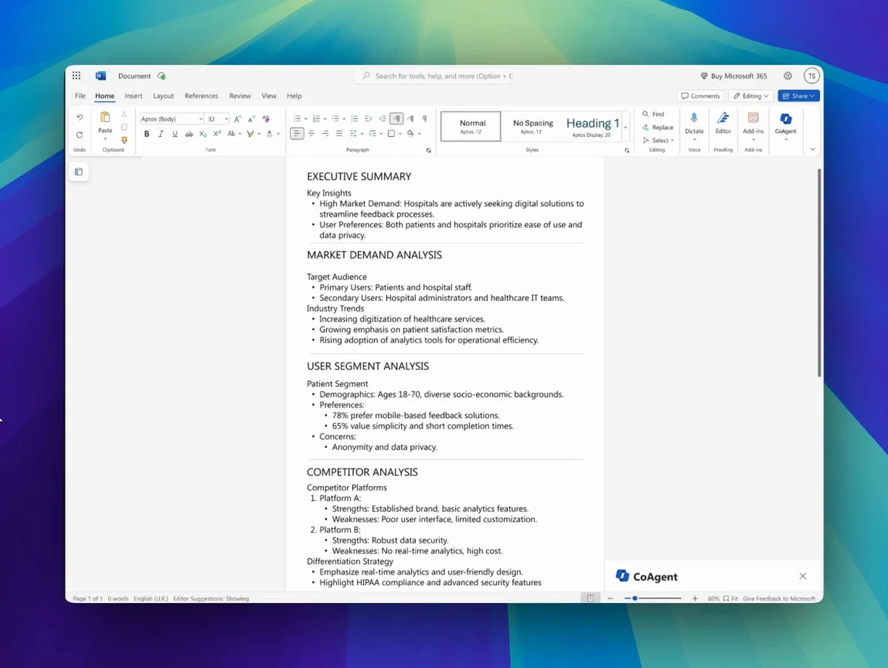Switch to the Review tab
Image resolution: width=888 pixels, height=668 pixels.
click(x=240, y=95)
